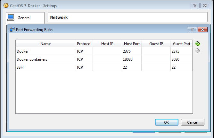Click the Guest IP cell for SSH
Image resolution: width=214 pixels, height=138 pixels.
pyautogui.click(x=156, y=67)
